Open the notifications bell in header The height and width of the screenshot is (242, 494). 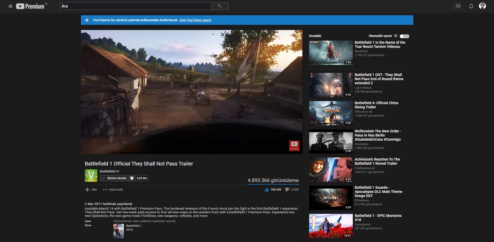471,6
